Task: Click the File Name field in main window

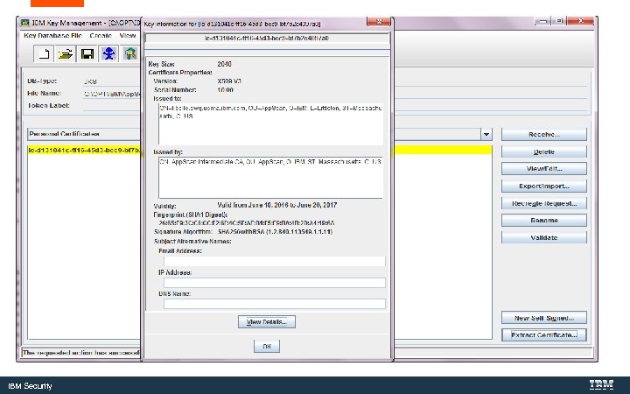Action: pos(112,94)
